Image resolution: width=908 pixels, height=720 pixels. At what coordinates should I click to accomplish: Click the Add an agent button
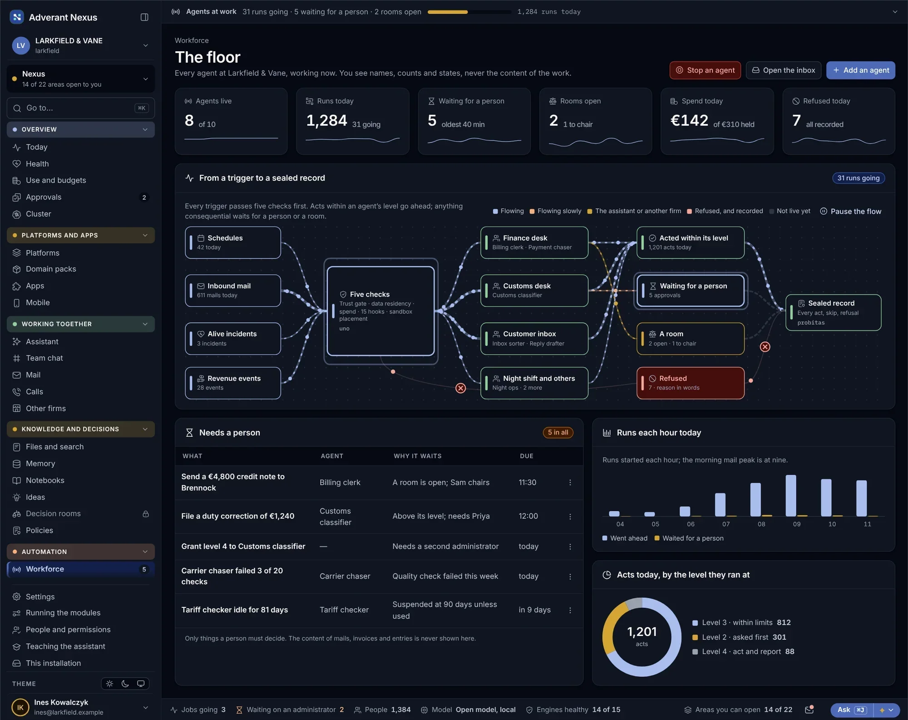(861, 70)
